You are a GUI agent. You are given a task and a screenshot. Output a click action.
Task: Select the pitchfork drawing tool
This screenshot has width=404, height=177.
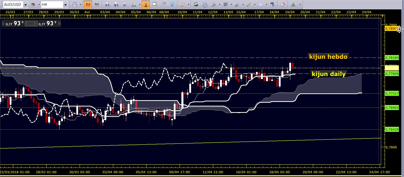click(x=214, y=5)
